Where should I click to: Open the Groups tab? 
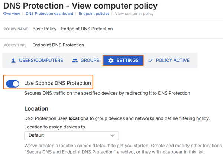tap(85, 61)
